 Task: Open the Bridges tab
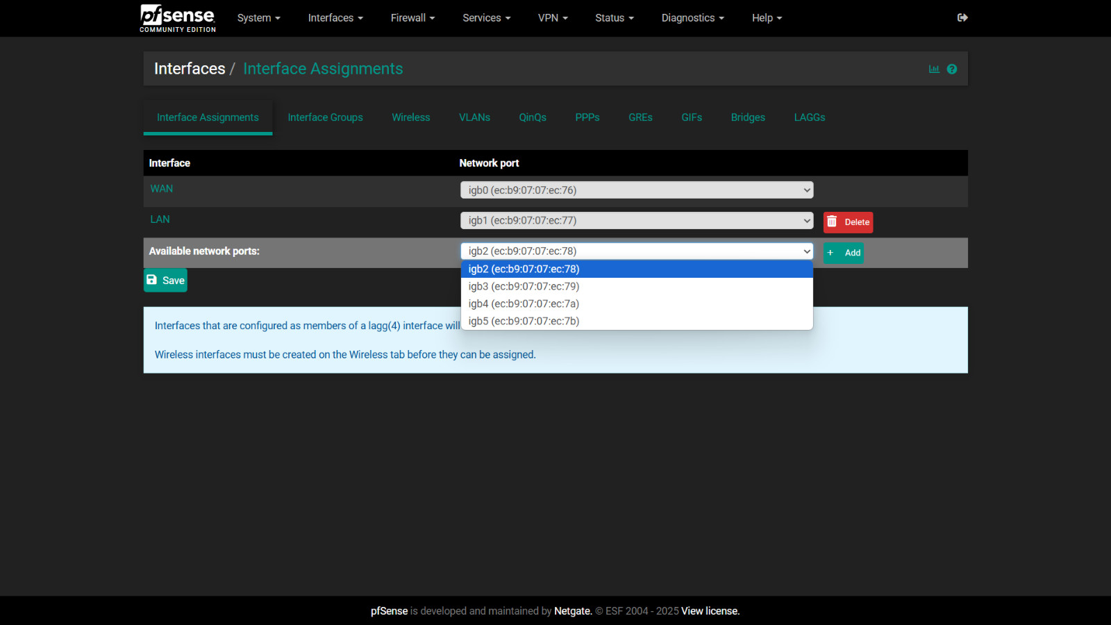coord(748,117)
